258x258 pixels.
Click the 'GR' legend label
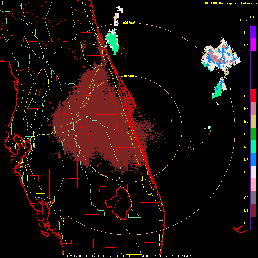coord(246,109)
